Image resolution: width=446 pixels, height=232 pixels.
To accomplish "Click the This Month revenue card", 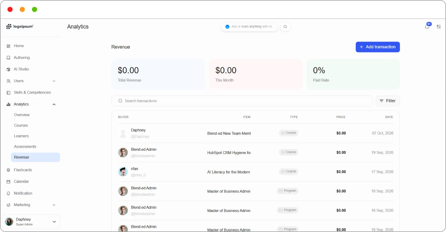I will (x=256, y=74).
